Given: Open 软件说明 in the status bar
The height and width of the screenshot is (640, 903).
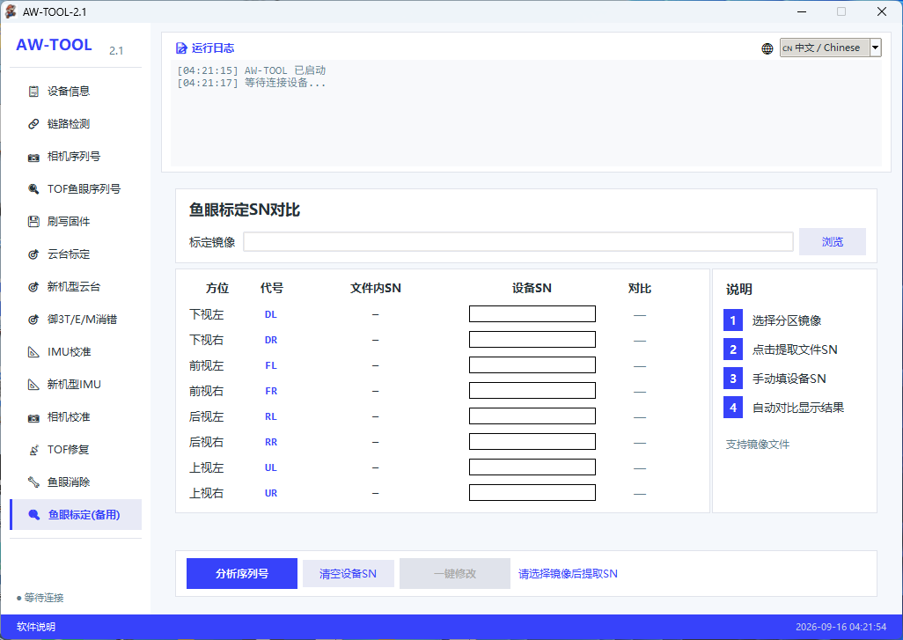Looking at the screenshot, I should [36, 627].
